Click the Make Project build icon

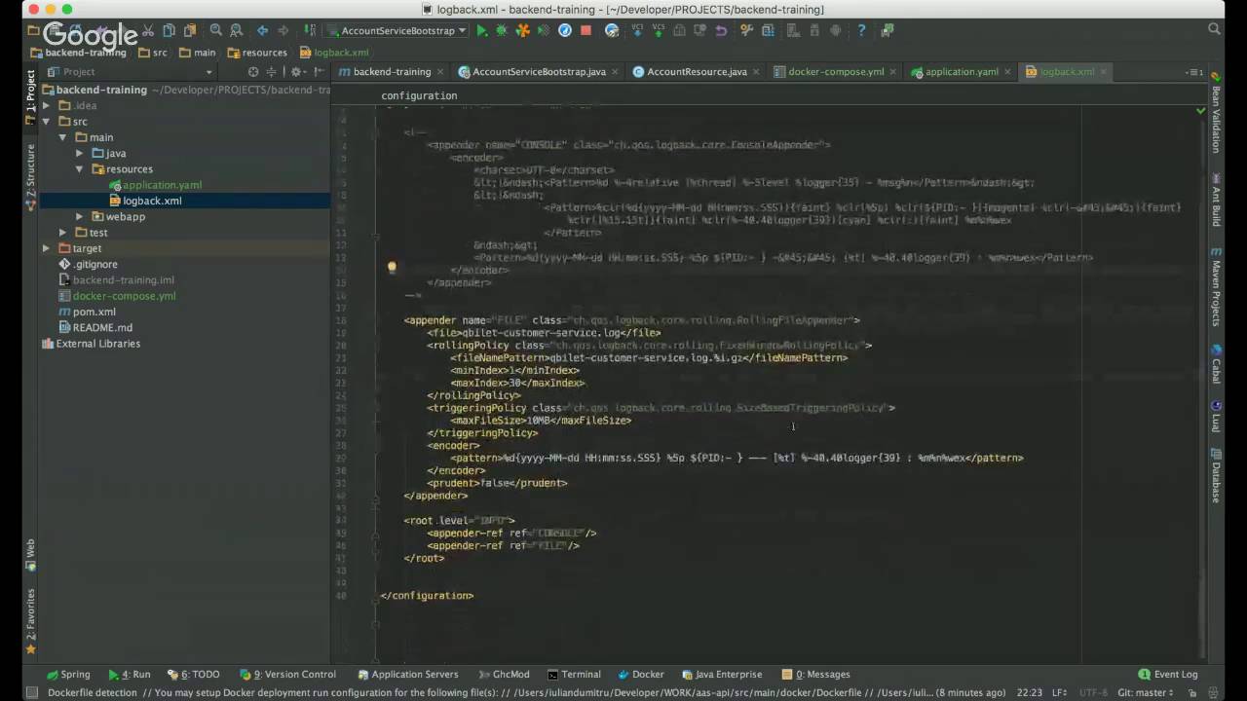311,30
